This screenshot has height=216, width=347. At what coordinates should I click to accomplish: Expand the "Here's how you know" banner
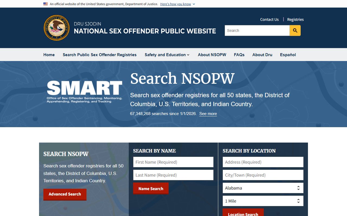click(x=178, y=4)
